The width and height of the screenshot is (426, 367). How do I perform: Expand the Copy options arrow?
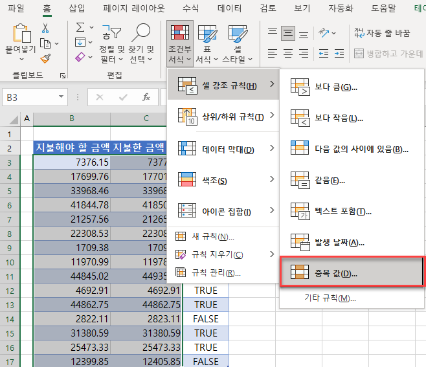tap(56, 43)
